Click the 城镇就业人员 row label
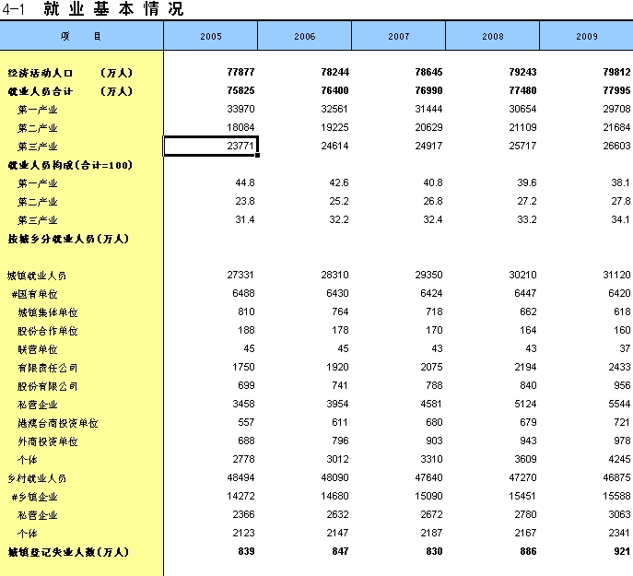The image size is (633, 576). pos(37,276)
